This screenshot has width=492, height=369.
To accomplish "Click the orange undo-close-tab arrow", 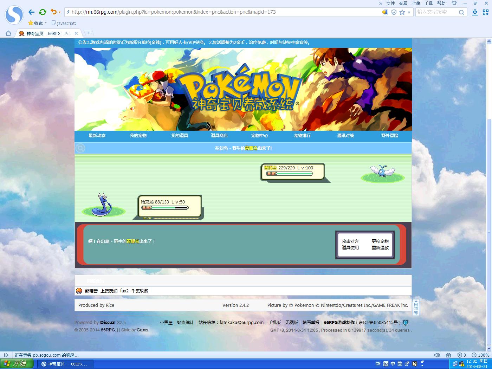I will pyautogui.click(x=53, y=12).
